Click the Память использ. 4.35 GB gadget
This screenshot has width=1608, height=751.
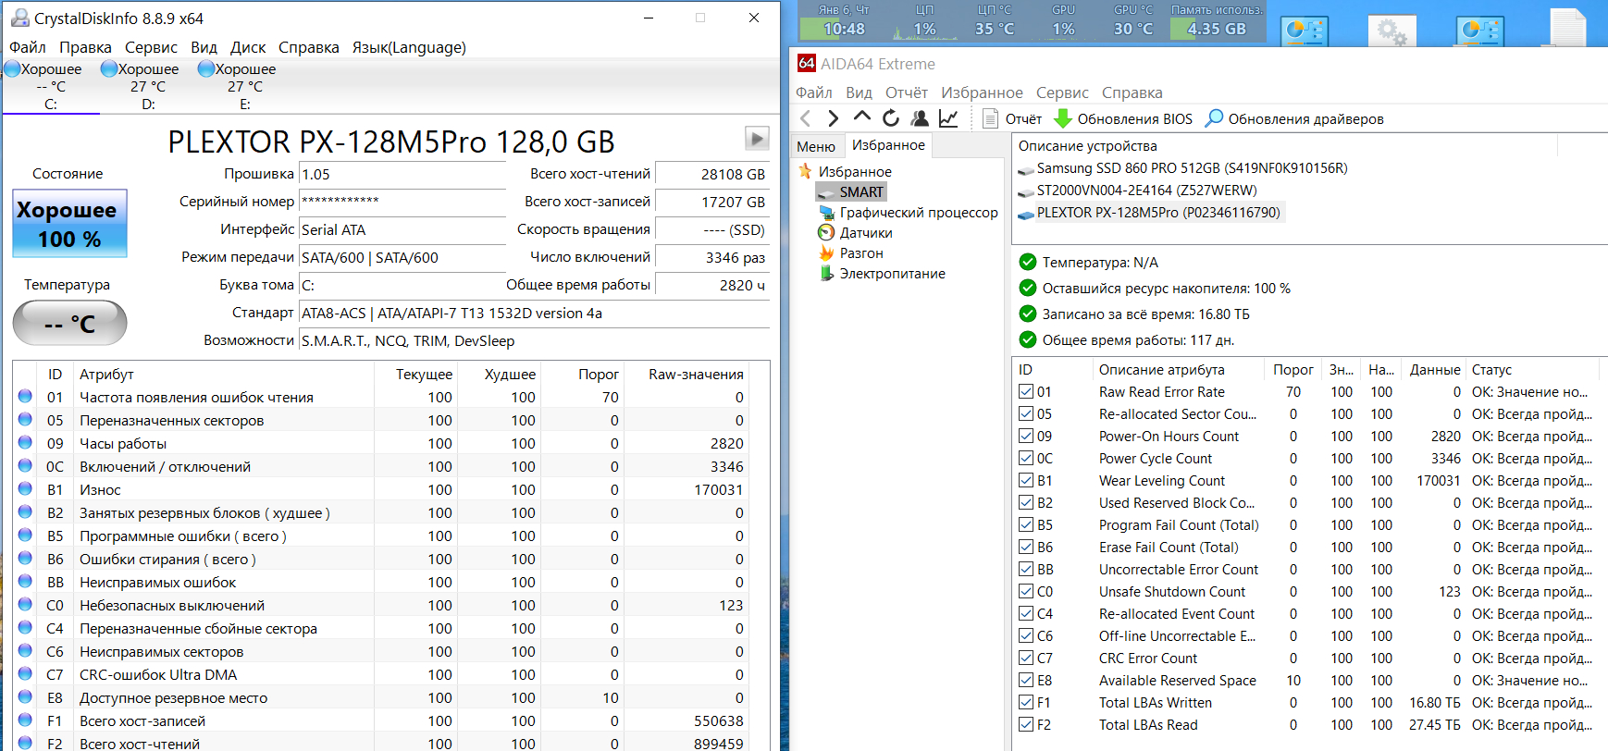[x=1217, y=21]
